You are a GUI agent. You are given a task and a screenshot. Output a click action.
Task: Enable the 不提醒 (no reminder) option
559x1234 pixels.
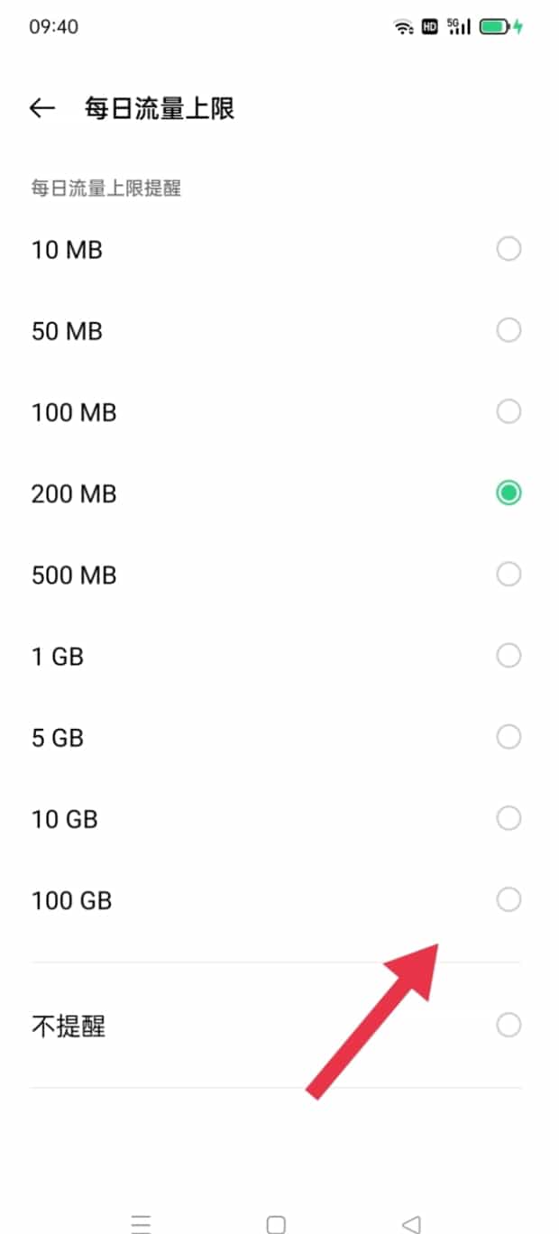[x=509, y=1026]
